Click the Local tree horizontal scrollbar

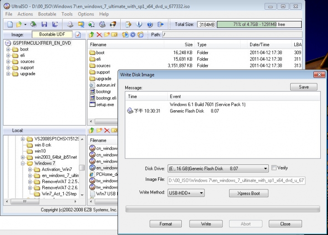[x=41, y=202]
